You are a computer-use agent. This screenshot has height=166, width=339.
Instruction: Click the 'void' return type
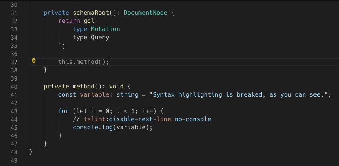pyautogui.click(x=116, y=87)
